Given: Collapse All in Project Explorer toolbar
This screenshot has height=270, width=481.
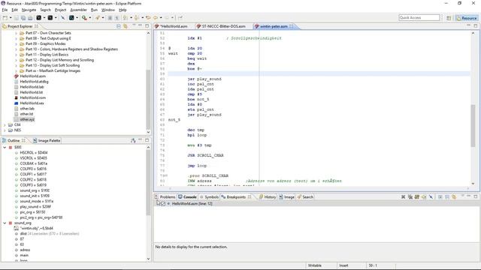Looking at the screenshot, I should [119, 26].
